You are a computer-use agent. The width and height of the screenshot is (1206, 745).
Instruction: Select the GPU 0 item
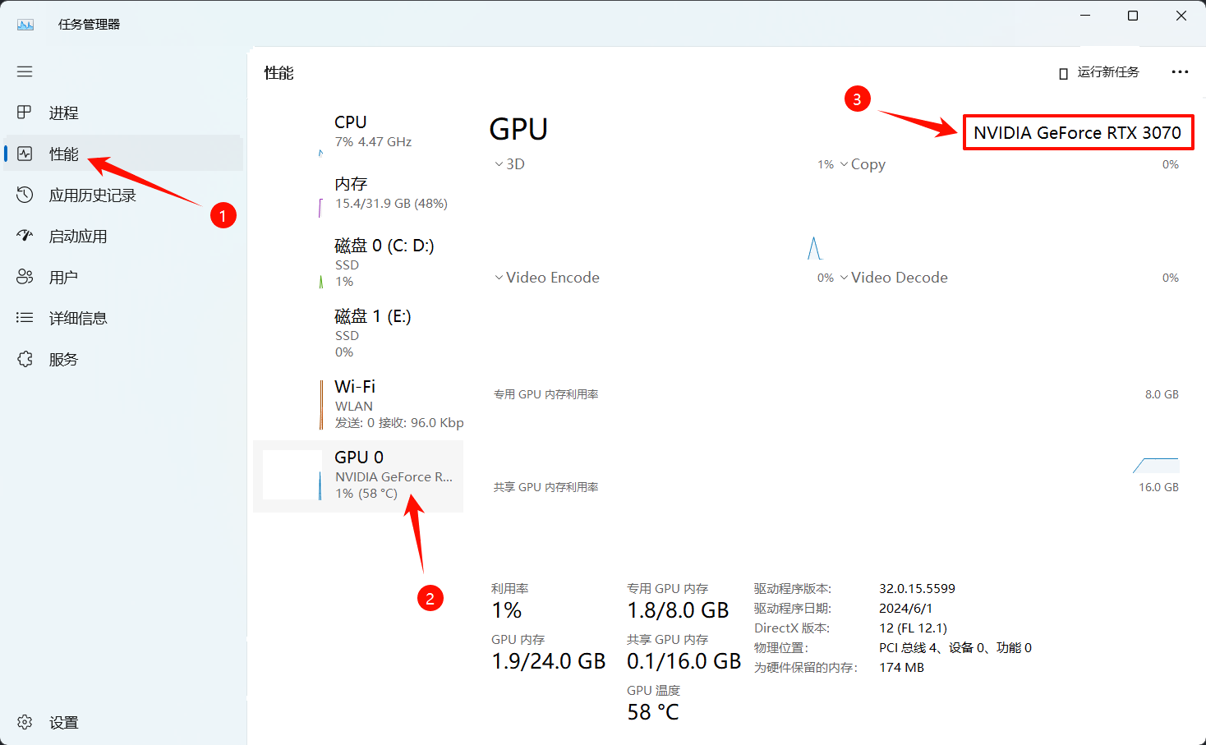point(358,476)
